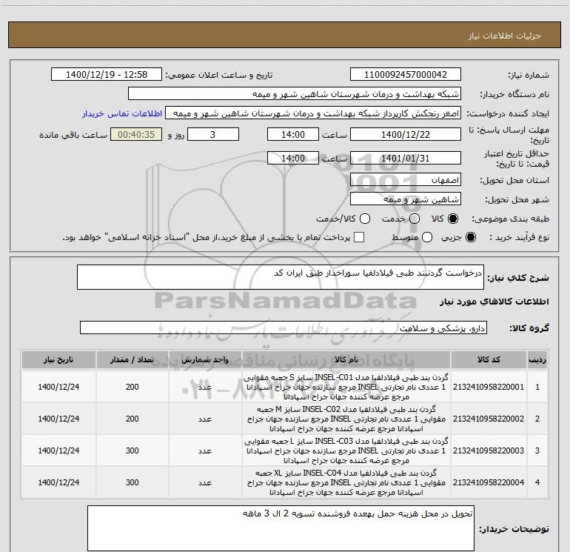Click the announcement date field 1400/12/19 - 12:58

click(x=107, y=75)
